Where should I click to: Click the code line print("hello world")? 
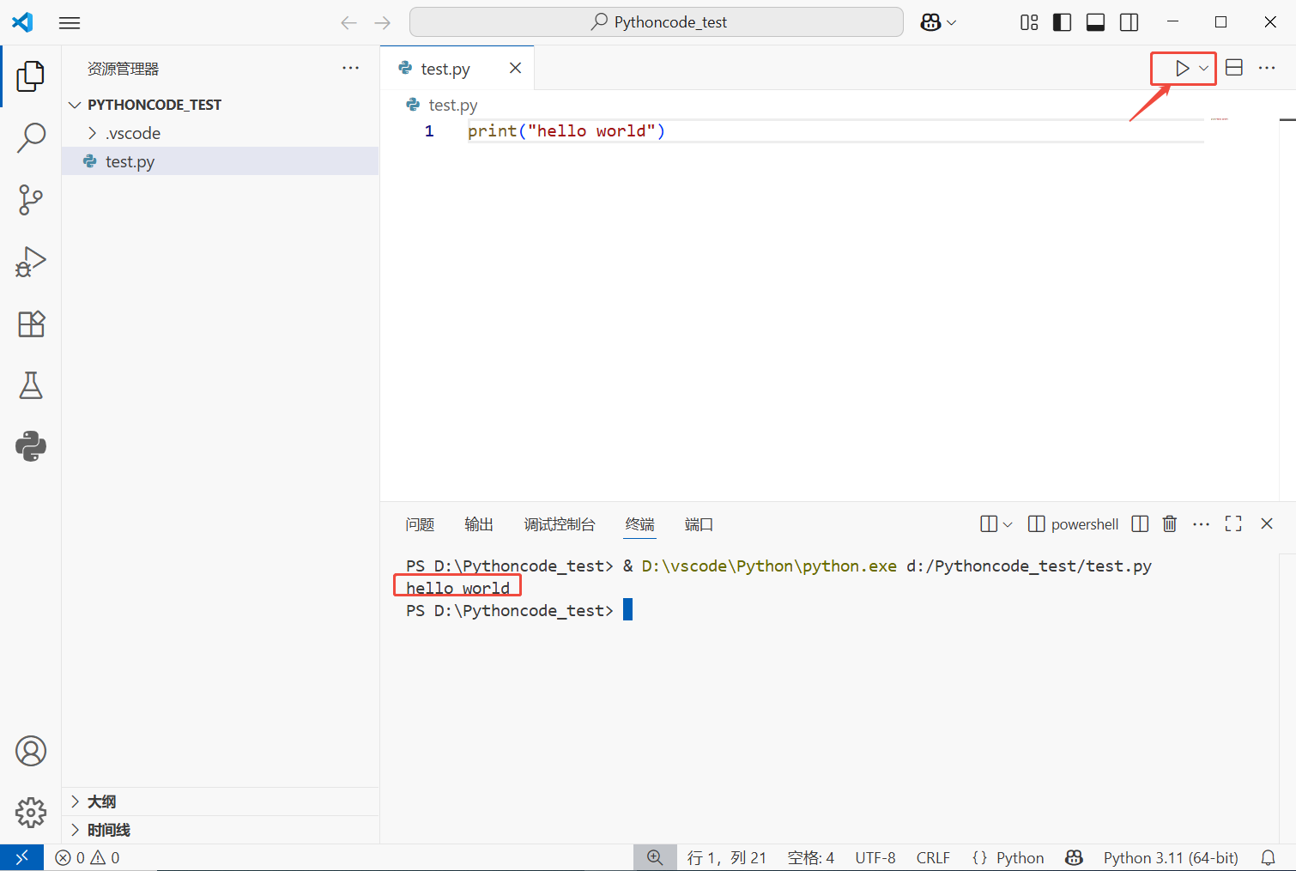566,131
